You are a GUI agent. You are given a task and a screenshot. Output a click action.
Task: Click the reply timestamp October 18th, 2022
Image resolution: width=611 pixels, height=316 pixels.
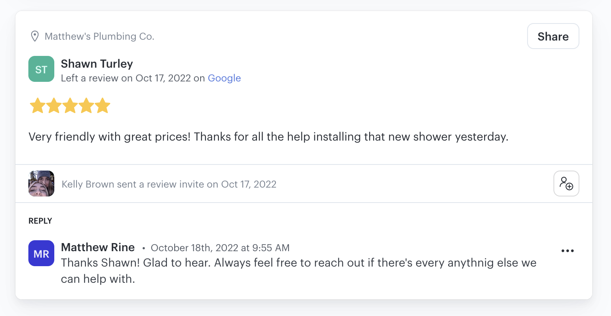click(x=220, y=248)
